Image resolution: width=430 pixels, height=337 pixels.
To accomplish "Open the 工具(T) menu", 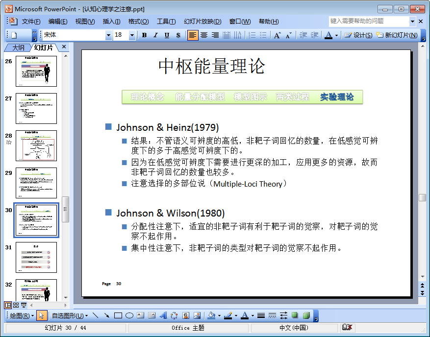I will (x=166, y=22).
